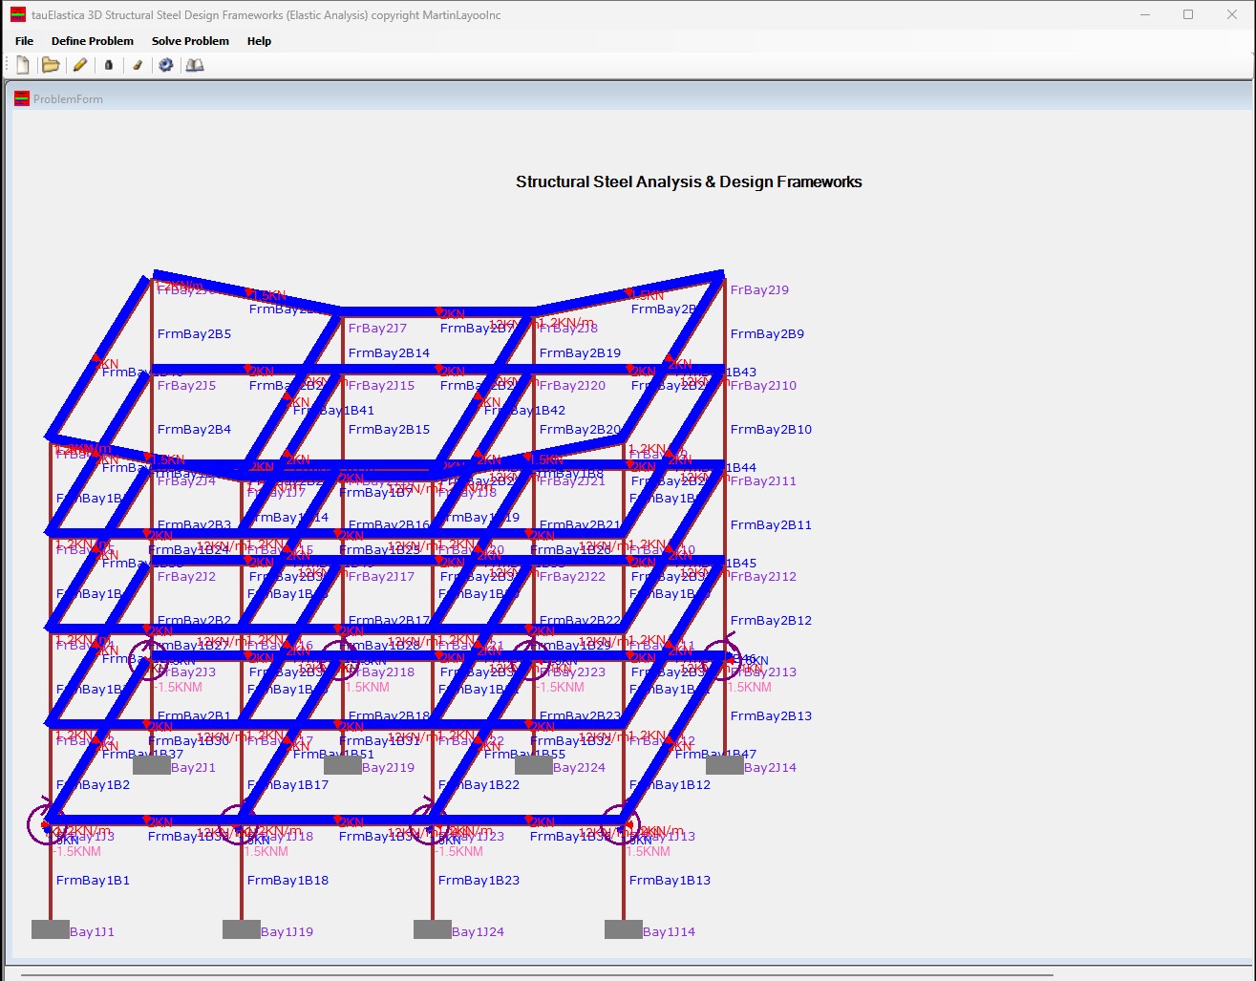
Task: Click the gray support at joint Bay1J1
Action: coord(51,929)
